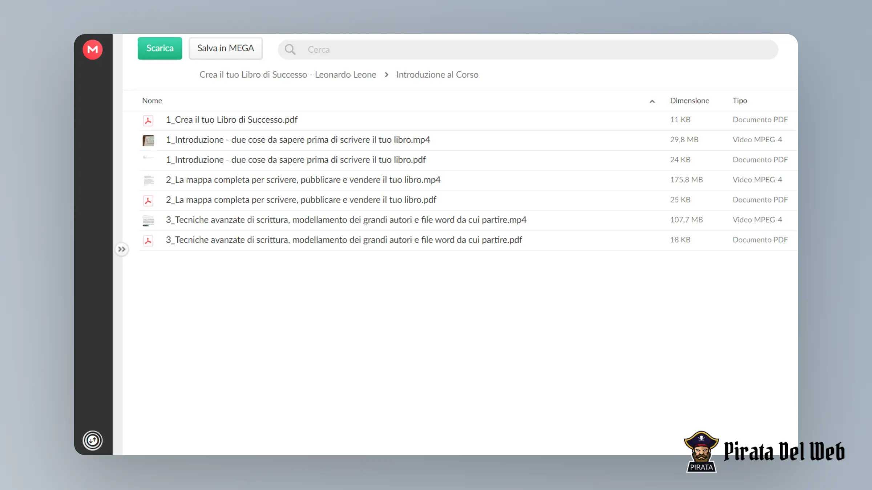Click Video MPEG-4 type in 175,8 MB row
Screen dimensions: 872x490
[x=757, y=180]
